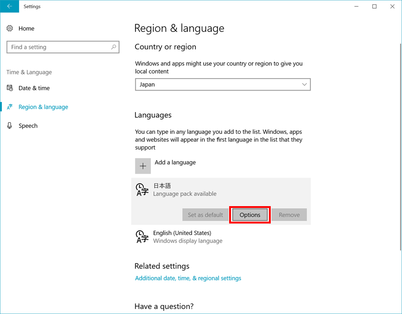The width and height of the screenshot is (402, 314).
Task: Maximize the Settings window
Action: click(374, 6)
